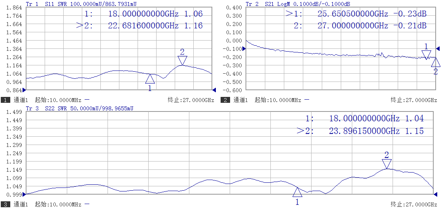
Task: Activate window 1 number box
Action: (6, 100)
